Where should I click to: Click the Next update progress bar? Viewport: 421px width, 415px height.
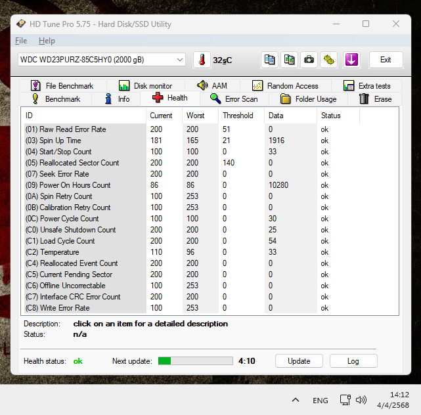pyautogui.click(x=196, y=361)
